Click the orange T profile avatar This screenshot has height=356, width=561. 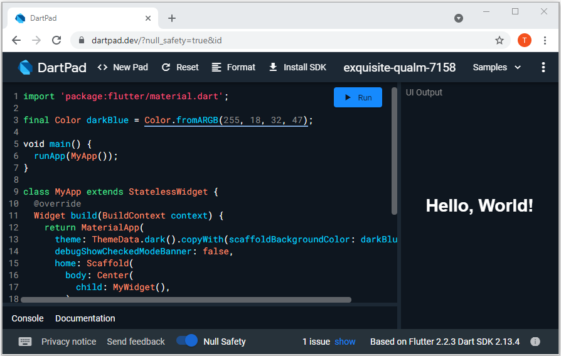point(524,40)
